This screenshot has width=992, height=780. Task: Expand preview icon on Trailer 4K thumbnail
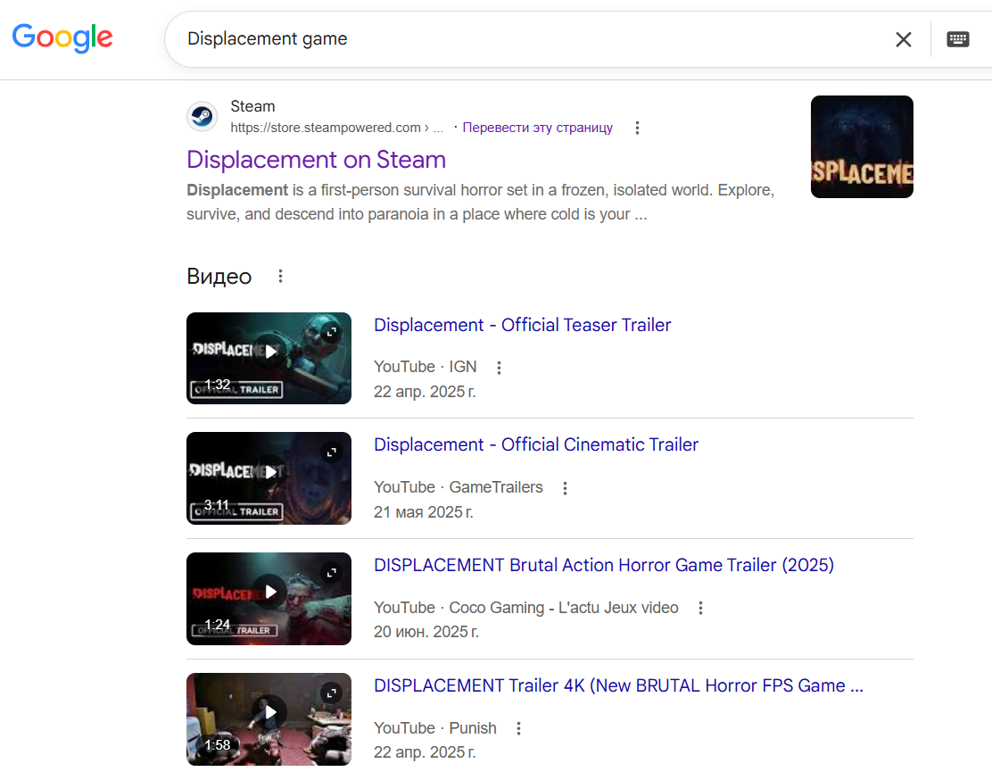[332, 693]
